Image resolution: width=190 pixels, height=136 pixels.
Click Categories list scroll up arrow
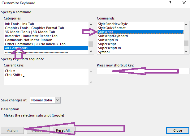[x=91, y=24]
